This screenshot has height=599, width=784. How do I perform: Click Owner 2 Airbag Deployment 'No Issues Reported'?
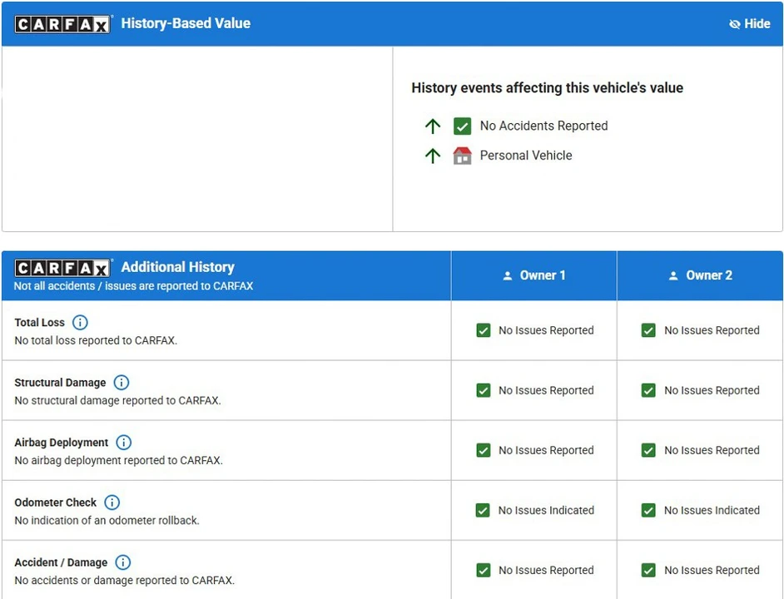712,451
